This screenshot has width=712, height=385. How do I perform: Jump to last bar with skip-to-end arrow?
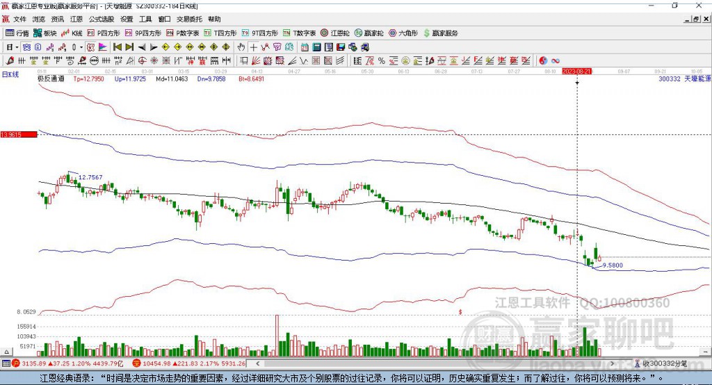coord(129,47)
